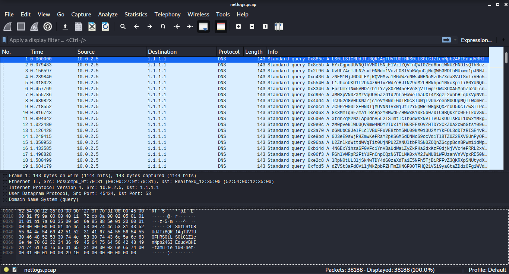Zoom in main window text

[x=238, y=26]
